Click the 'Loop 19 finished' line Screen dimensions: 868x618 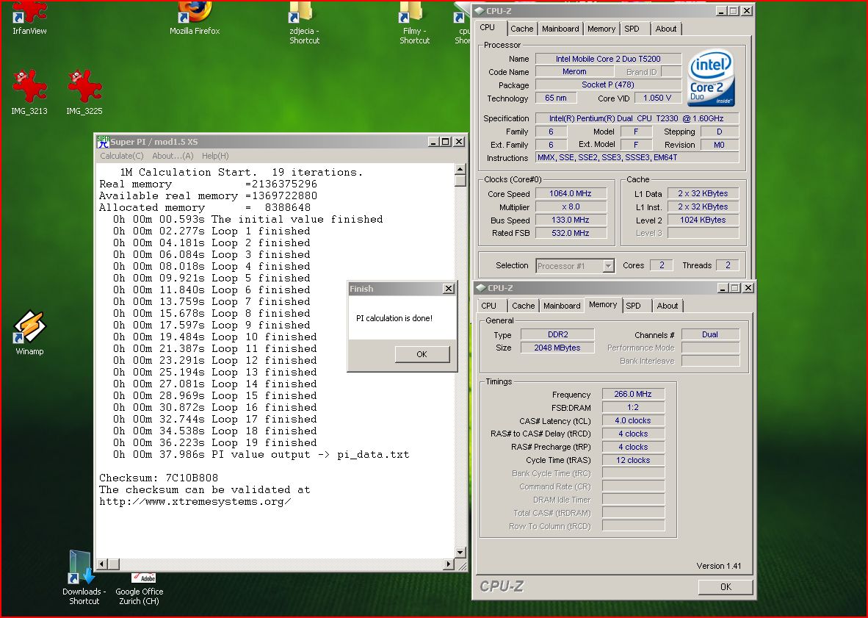[x=214, y=442]
